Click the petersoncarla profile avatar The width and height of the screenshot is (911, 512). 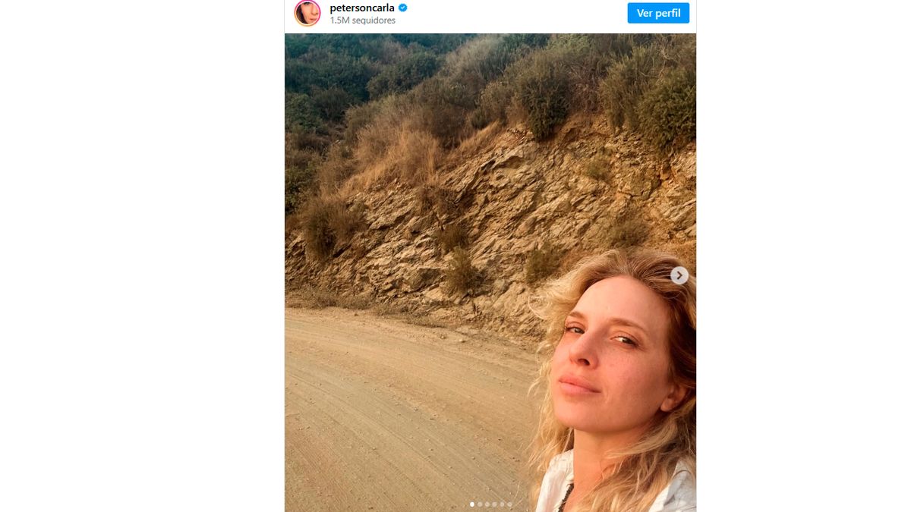[x=307, y=13]
